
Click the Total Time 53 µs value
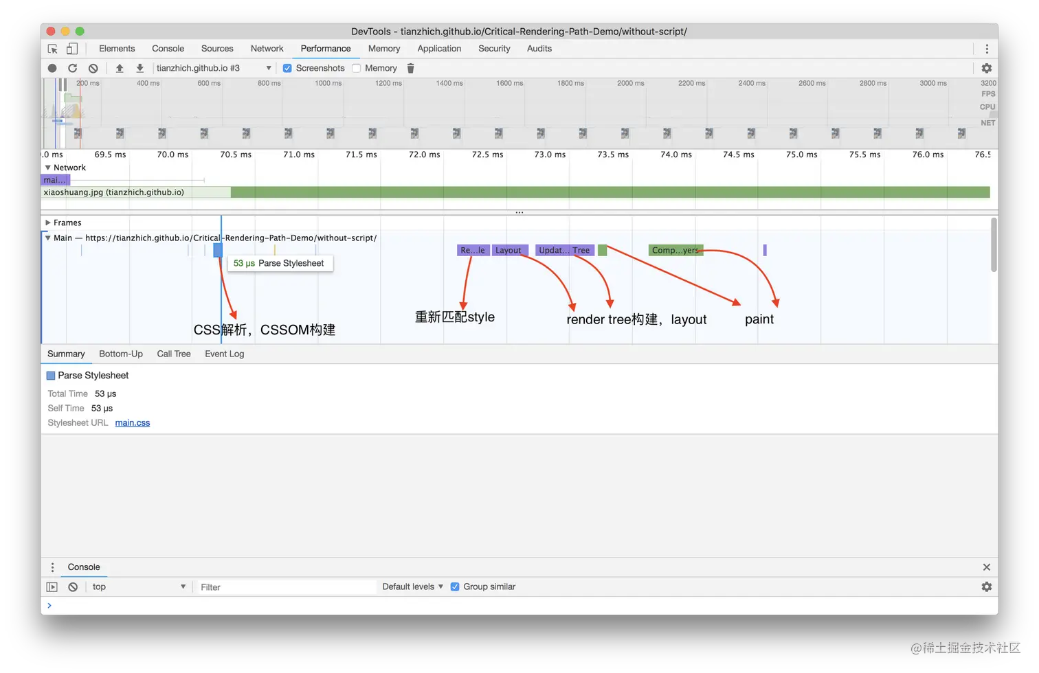[106, 394]
